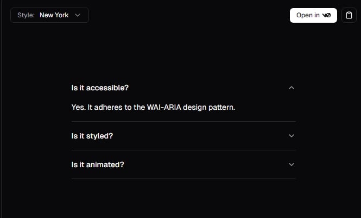Viewport: 361px width, 218px height.
Task: Click down chevron beside Is it styled?
Action: (x=292, y=136)
